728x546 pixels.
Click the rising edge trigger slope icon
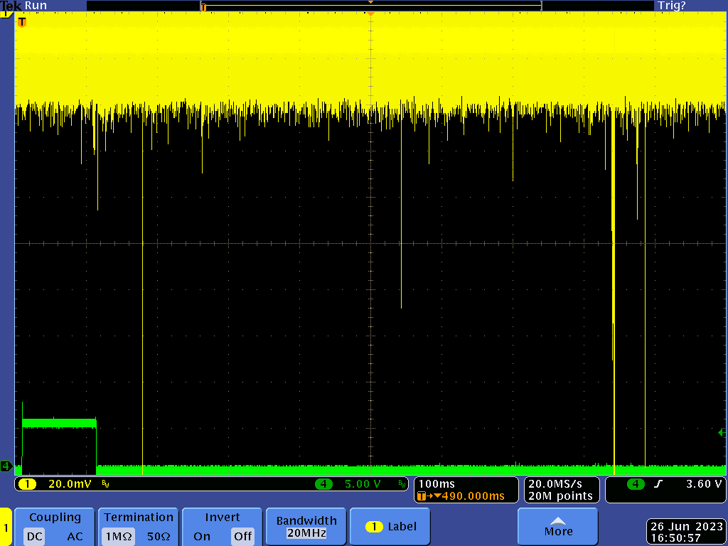click(x=657, y=484)
